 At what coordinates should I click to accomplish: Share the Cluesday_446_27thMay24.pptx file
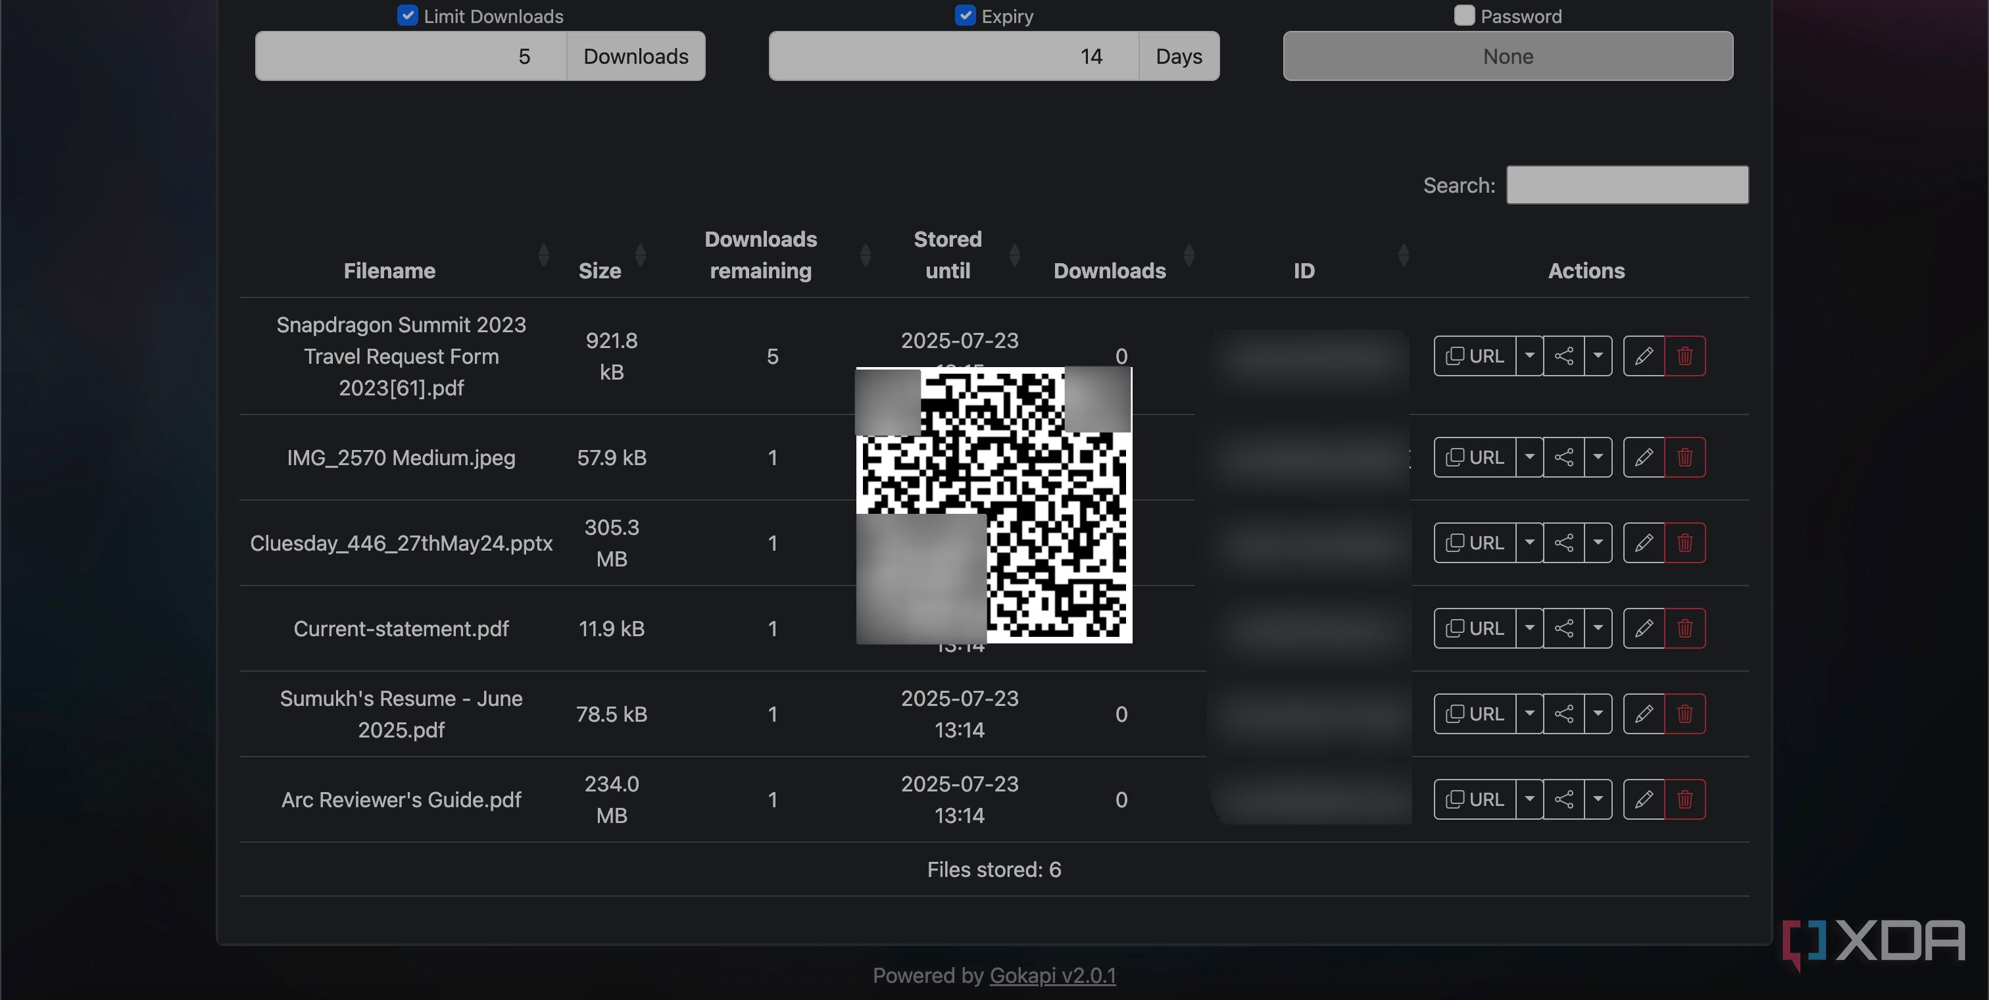click(1563, 543)
